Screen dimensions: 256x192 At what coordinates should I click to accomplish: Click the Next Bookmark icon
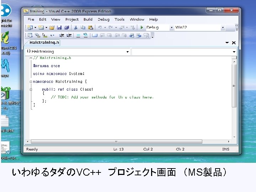[109, 35]
